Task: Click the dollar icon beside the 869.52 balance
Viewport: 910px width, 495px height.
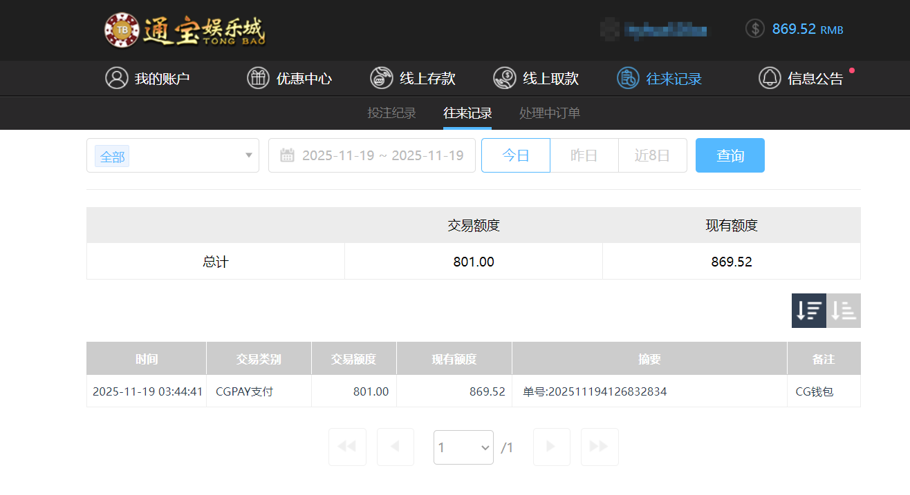Action: pos(754,29)
